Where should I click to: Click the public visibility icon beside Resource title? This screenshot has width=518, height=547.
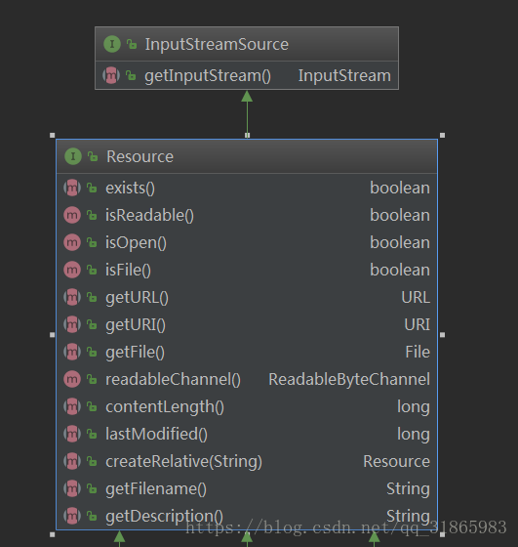click(x=93, y=156)
